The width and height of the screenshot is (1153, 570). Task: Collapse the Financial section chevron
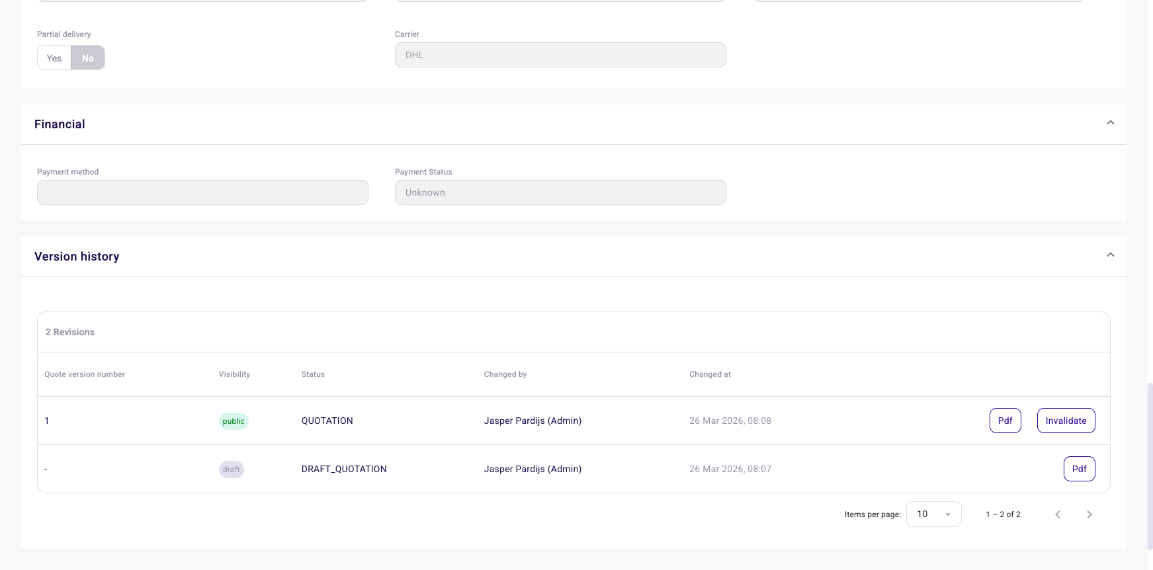(1110, 123)
